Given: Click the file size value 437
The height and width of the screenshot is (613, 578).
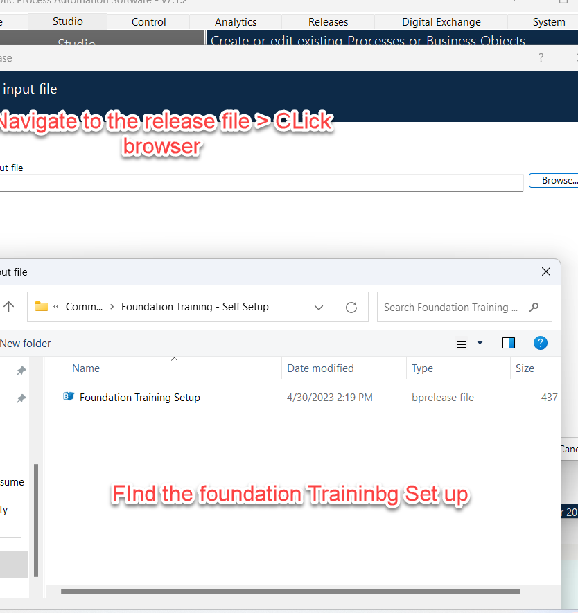Looking at the screenshot, I should tap(549, 398).
